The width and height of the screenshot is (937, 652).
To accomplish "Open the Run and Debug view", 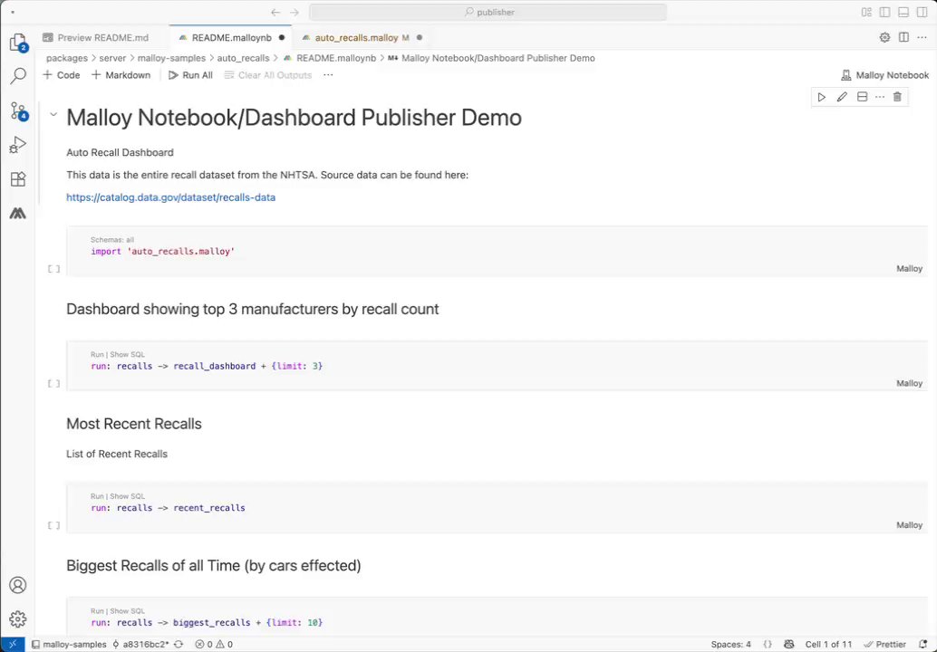I will point(17,145).
